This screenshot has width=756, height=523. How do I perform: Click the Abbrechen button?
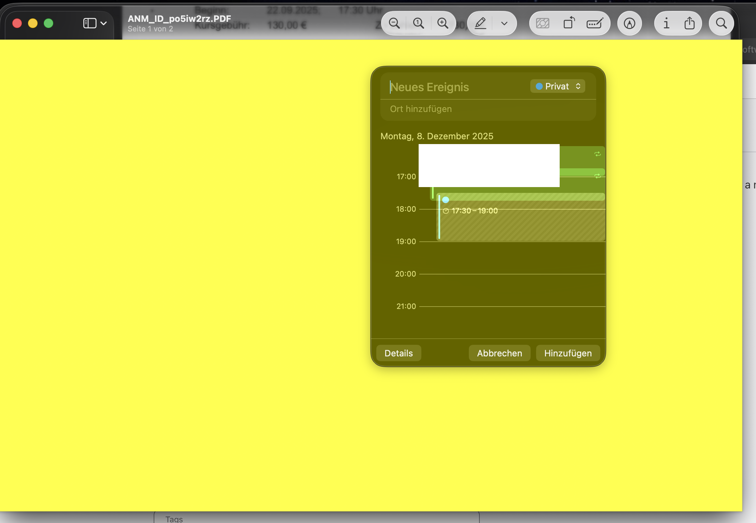pyautogui.click(x=499, y=353)
